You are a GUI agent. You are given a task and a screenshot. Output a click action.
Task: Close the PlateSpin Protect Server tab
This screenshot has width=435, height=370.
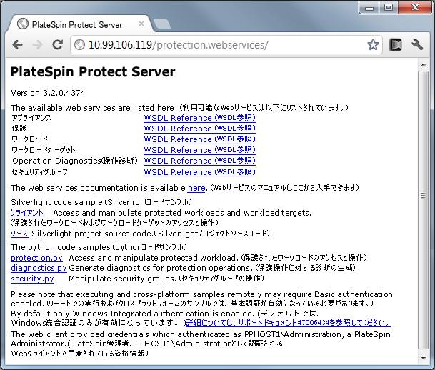141,24
